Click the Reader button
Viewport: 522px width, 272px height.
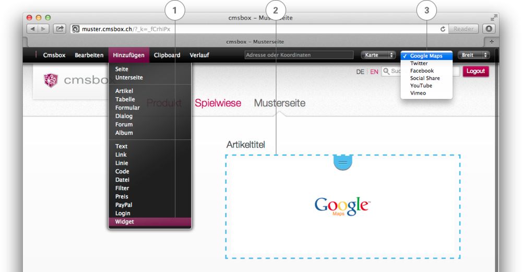point(464,29)
